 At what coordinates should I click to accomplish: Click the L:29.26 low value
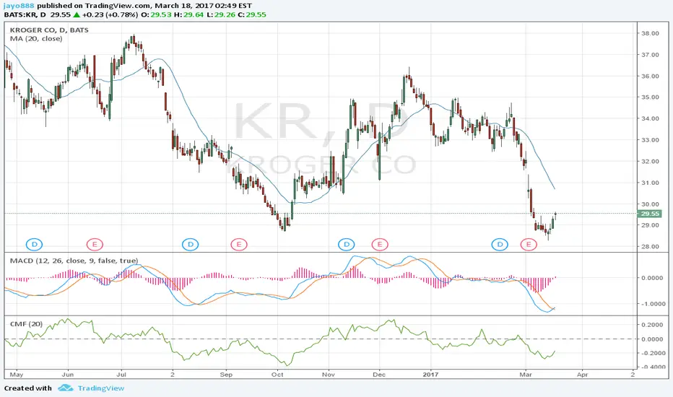221,14
